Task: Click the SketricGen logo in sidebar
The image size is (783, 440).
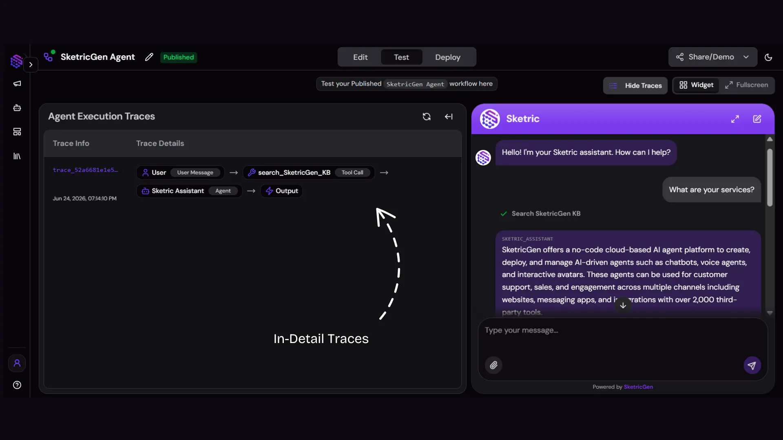Action: coord(16,61)
